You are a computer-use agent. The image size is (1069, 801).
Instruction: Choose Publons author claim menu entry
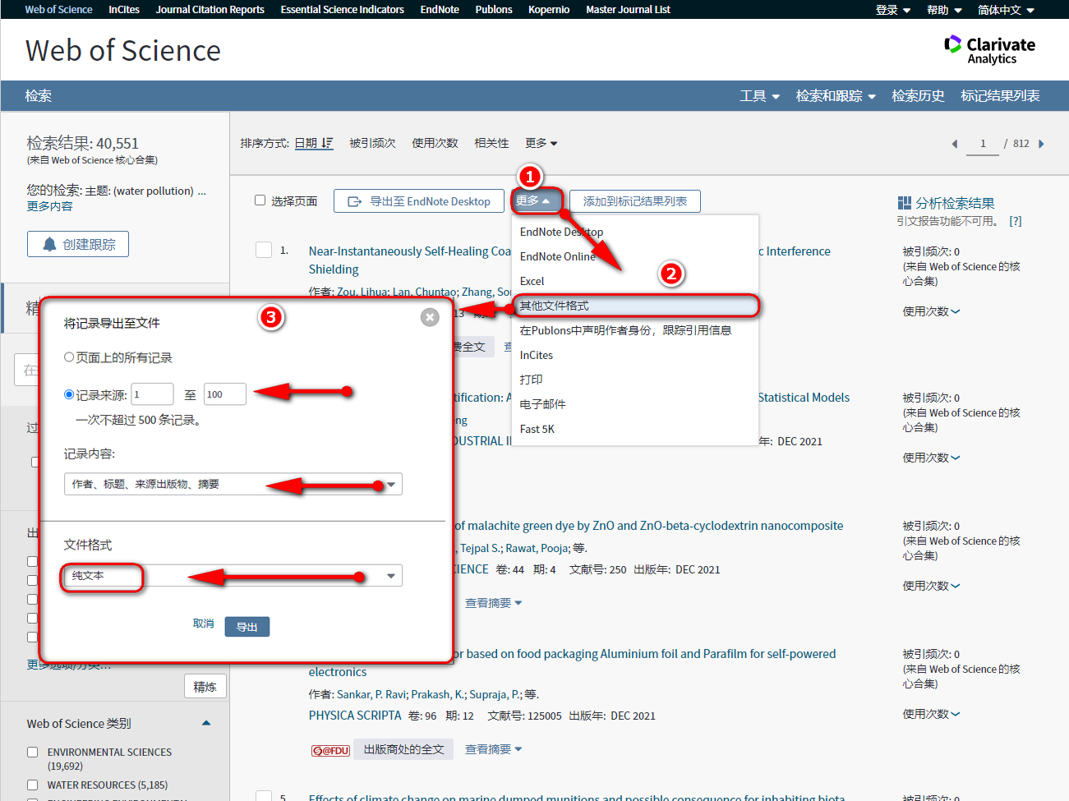coord(625,330)
